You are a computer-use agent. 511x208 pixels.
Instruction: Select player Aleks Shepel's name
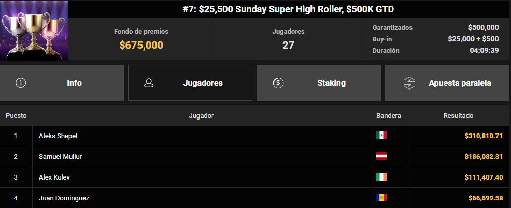tap(58, 136)
